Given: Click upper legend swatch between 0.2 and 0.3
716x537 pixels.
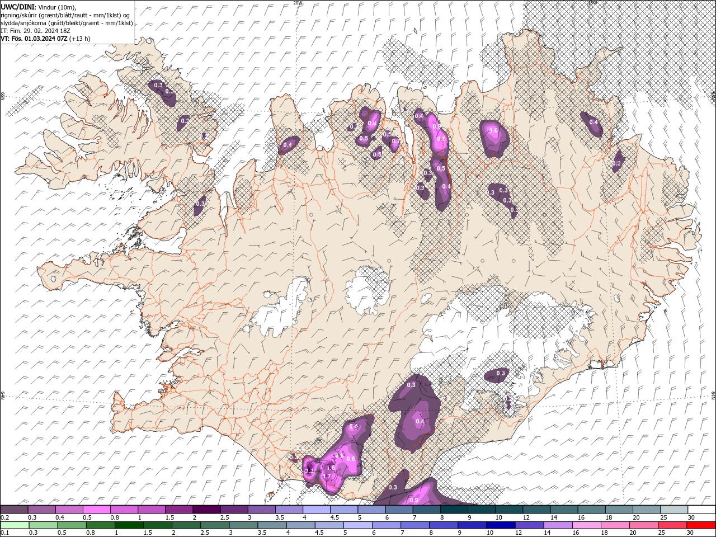Looking at the screenshot, I should (14, 510).
